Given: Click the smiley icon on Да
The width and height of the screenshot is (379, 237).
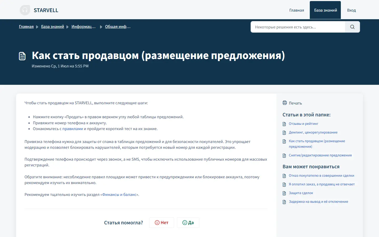Looking at the screenshot, I should pyautogui.click(x=185, y=223).
